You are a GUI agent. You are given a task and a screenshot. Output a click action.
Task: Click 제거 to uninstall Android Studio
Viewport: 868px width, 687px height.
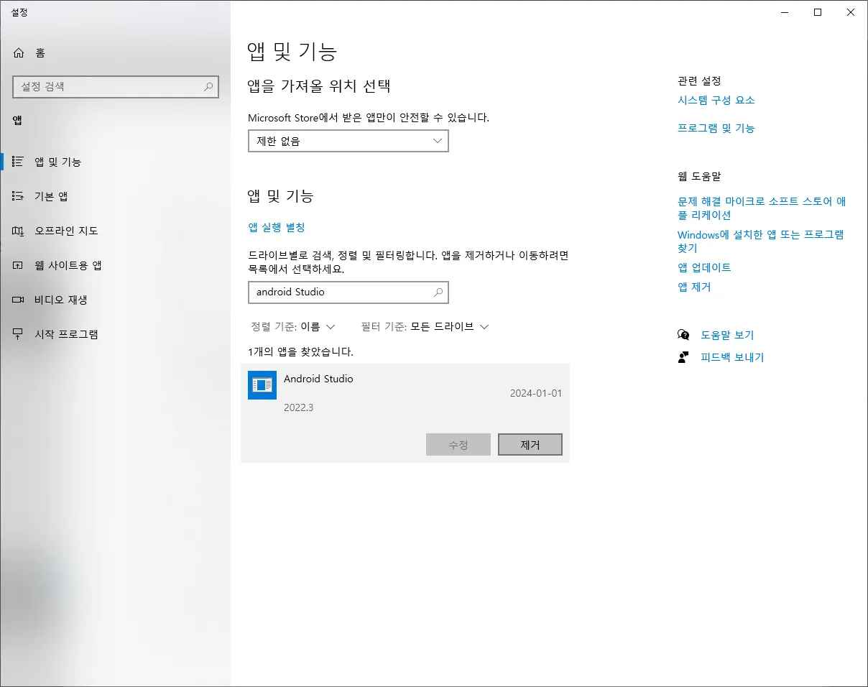point(530,445)
